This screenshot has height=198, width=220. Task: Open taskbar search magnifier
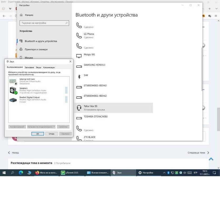[x=12, y=173]
